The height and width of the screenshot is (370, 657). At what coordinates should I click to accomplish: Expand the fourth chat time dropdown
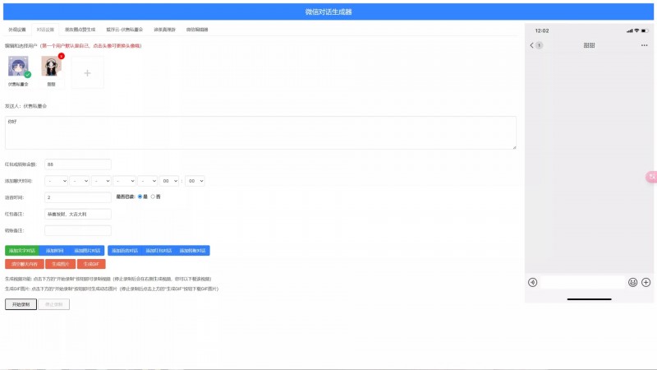[x=124, y=181]
